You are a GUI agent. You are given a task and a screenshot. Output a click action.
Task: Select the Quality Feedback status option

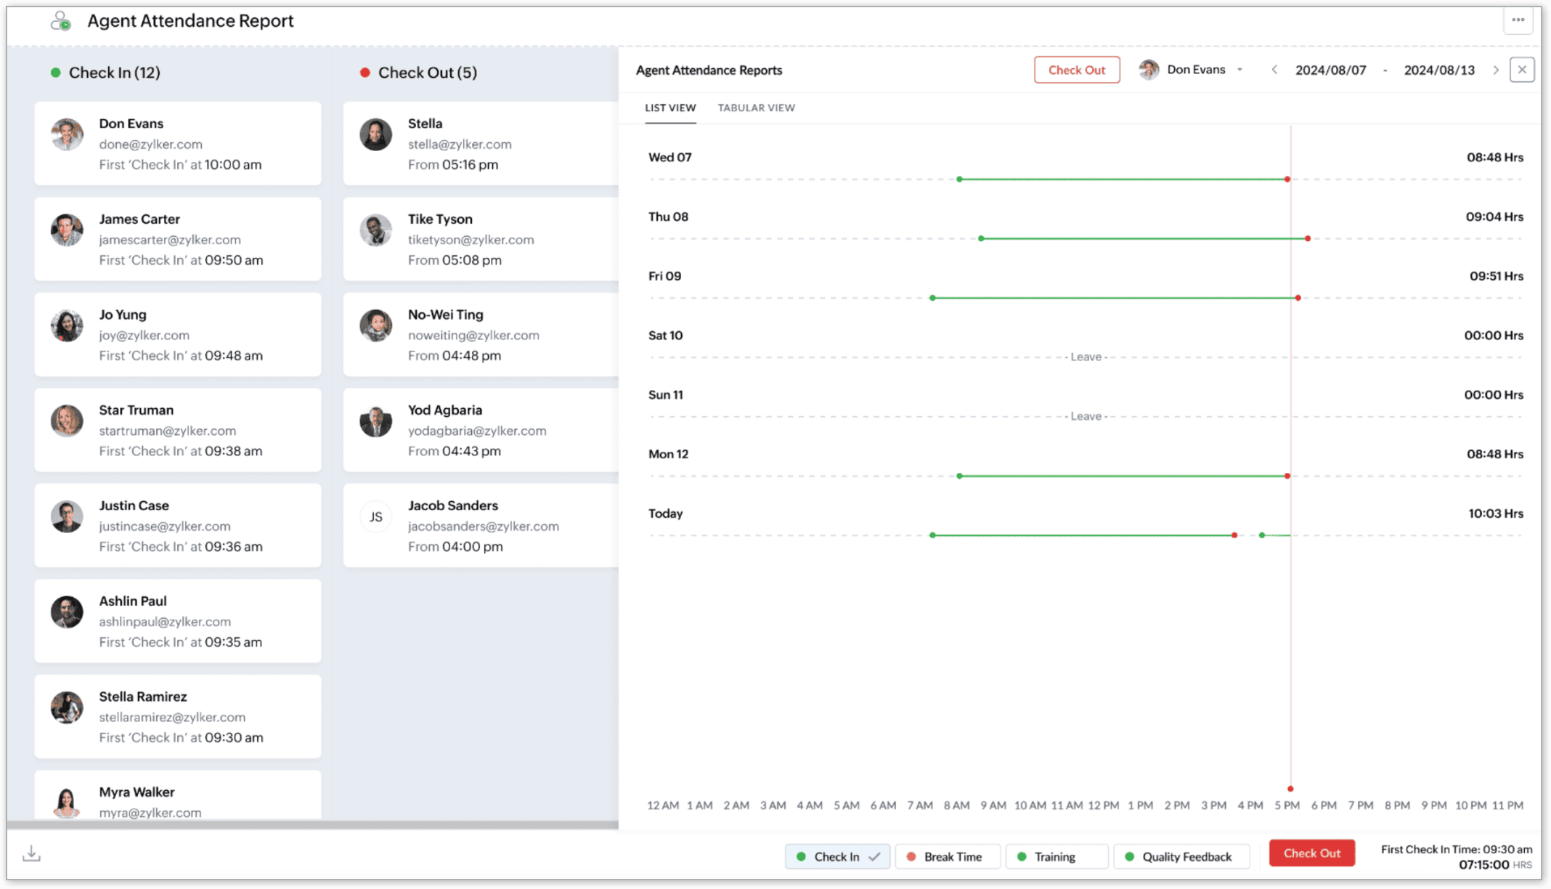pyautogui.click(x=1181, y=856)
